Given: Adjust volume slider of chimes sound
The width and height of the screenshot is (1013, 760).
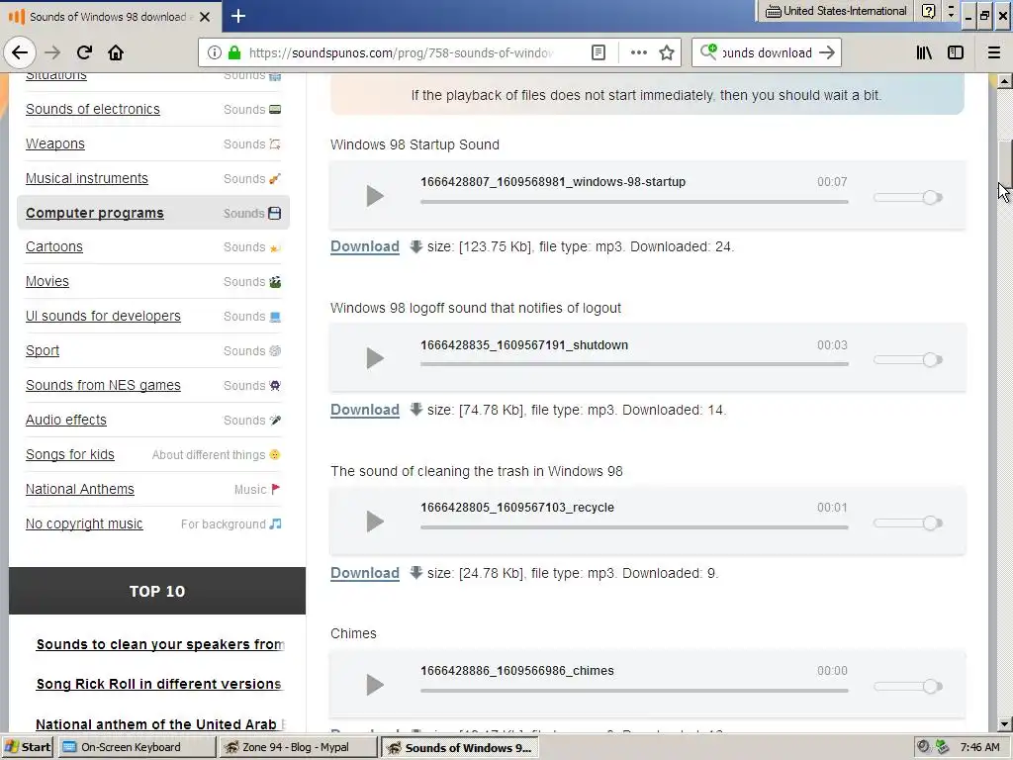Looking at the screenshot, I should tap(908, 687).
